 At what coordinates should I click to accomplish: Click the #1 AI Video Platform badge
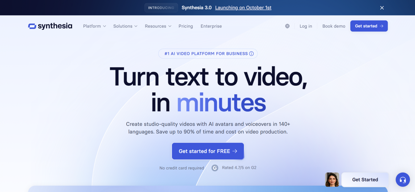208,54
